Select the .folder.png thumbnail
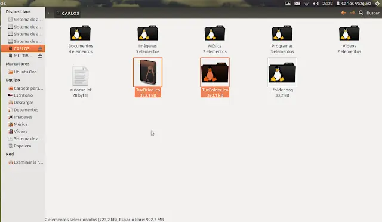382x222 pixels. tap(282, 72)
